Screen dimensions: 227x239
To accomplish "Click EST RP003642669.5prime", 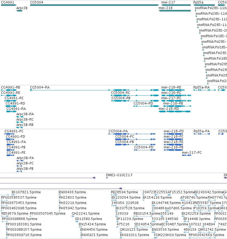I will tap(206, 235).
